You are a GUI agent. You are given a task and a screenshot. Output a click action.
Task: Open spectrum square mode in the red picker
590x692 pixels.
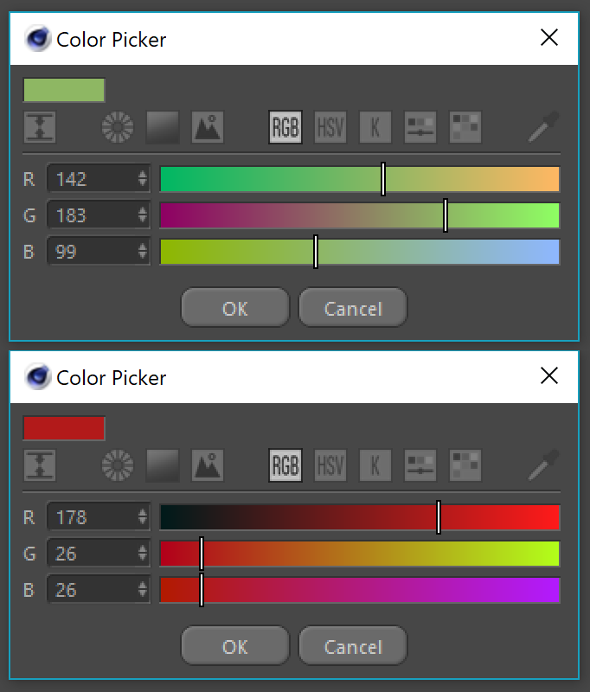click(163, 465)
